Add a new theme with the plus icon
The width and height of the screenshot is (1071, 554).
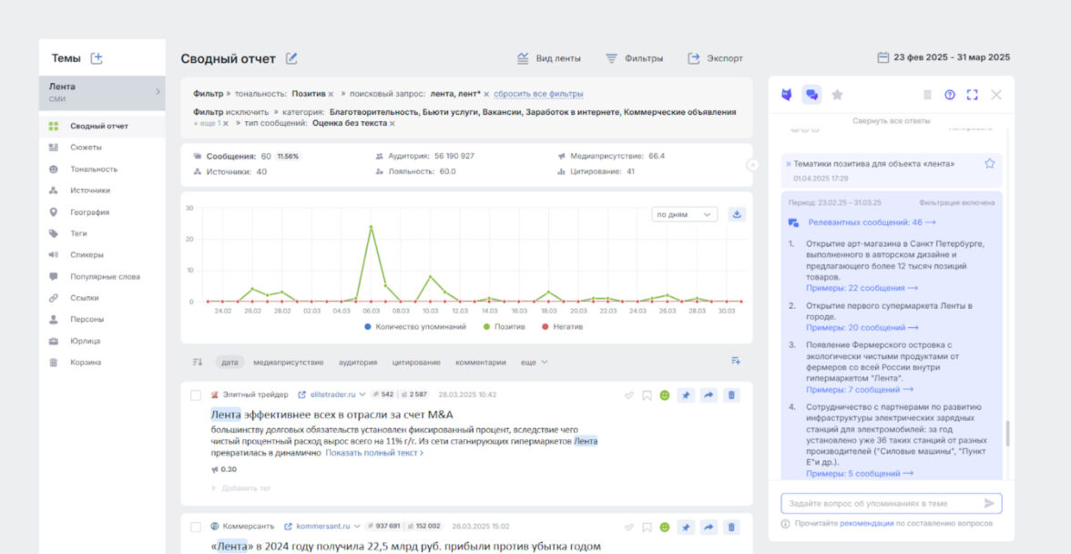(x=97, y=58)
